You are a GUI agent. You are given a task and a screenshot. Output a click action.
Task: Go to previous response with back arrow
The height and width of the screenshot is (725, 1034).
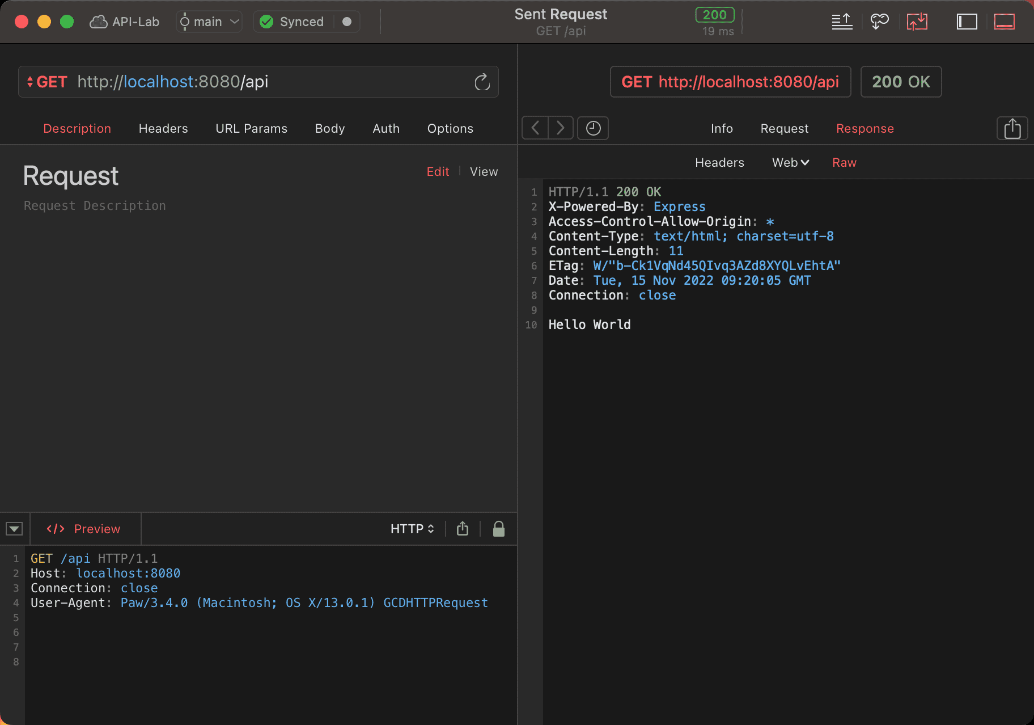[535, 128]
